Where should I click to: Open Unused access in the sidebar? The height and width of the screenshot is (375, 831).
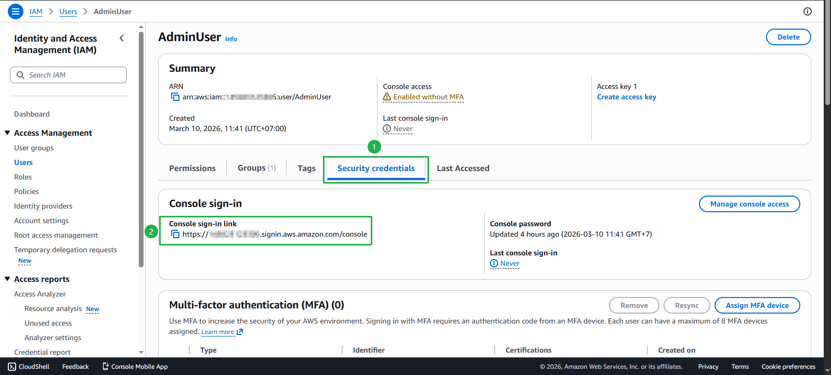click(x=48, y=323)
